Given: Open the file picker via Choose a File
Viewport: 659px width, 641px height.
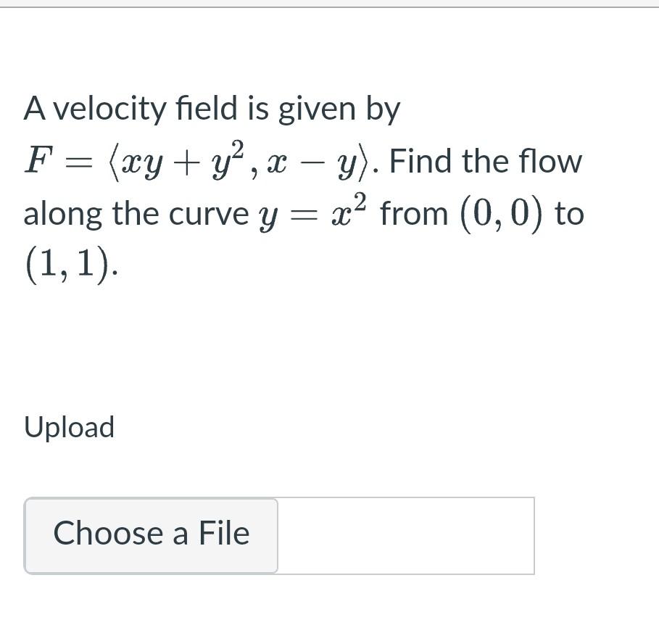Looking at the screenshot, I should pos(151,534).
